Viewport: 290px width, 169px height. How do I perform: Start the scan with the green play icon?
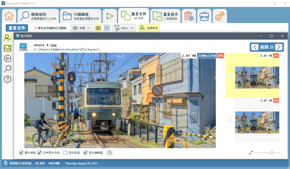(x=110, y=16)
